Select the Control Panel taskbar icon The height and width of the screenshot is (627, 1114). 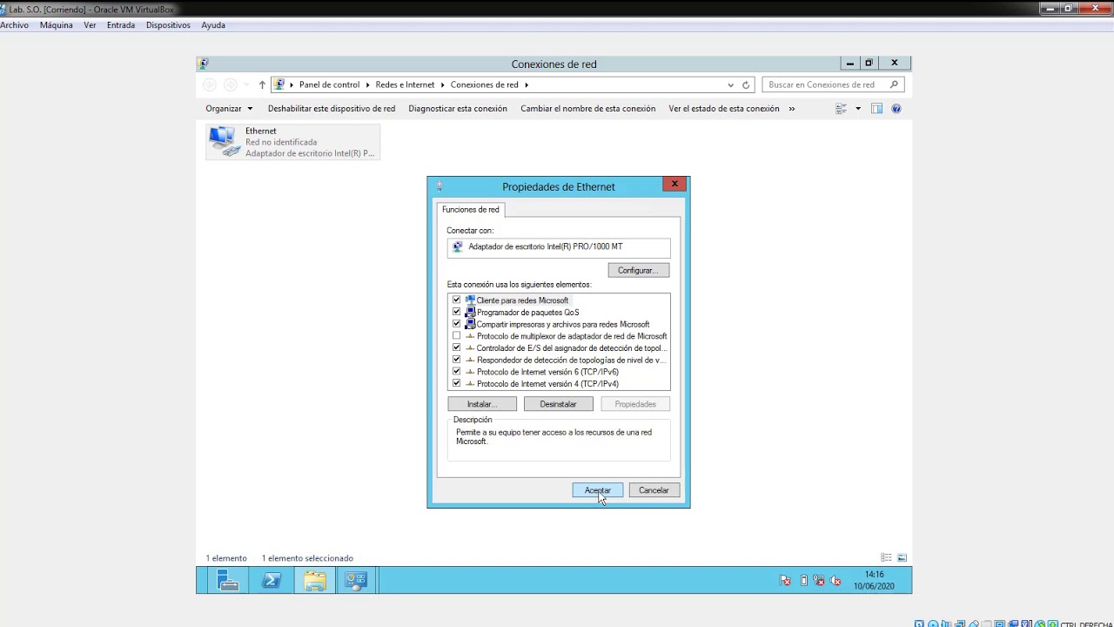click(357, 581)
